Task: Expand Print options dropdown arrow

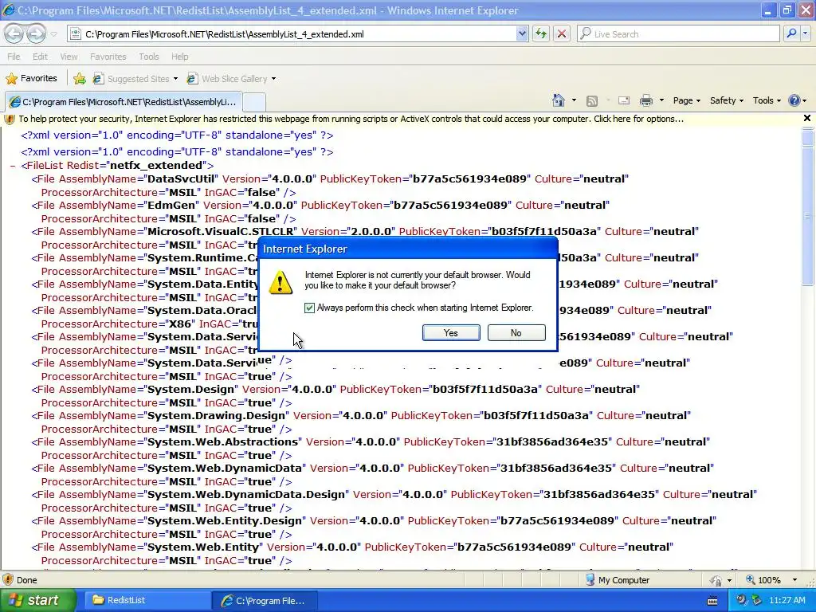Action: pyautogui.click(x=661, y=100)
